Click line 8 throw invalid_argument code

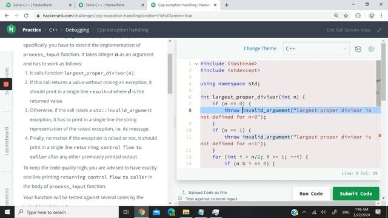point(290,110)
